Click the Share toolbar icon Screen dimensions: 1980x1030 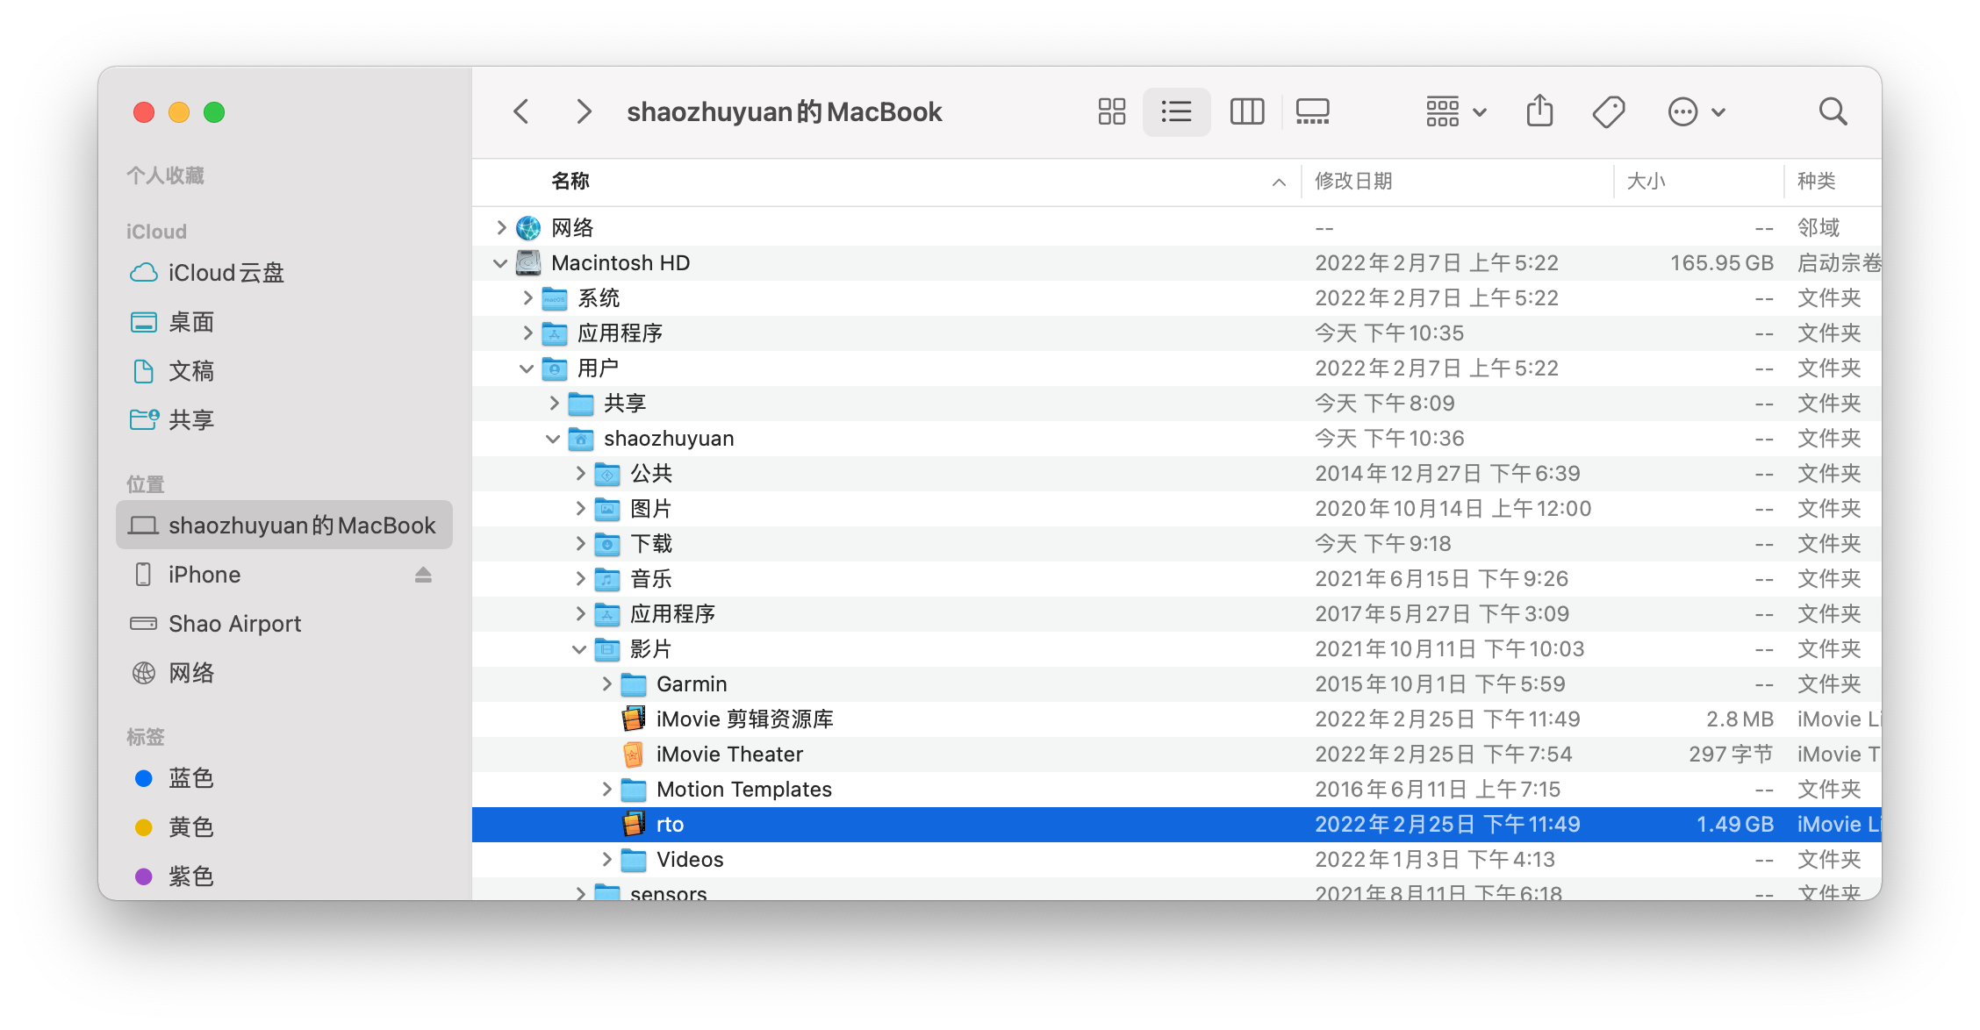1539,111
